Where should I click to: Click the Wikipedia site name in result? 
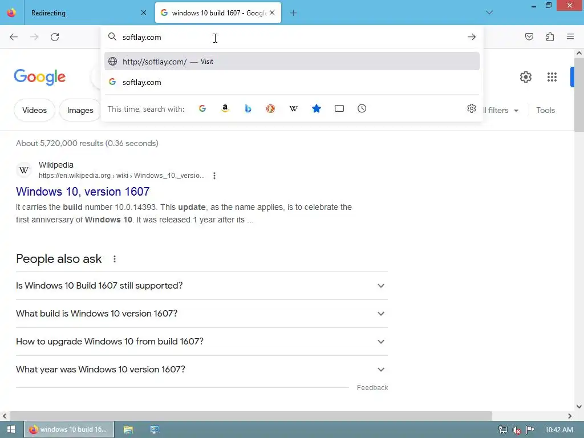pos(56,165)
